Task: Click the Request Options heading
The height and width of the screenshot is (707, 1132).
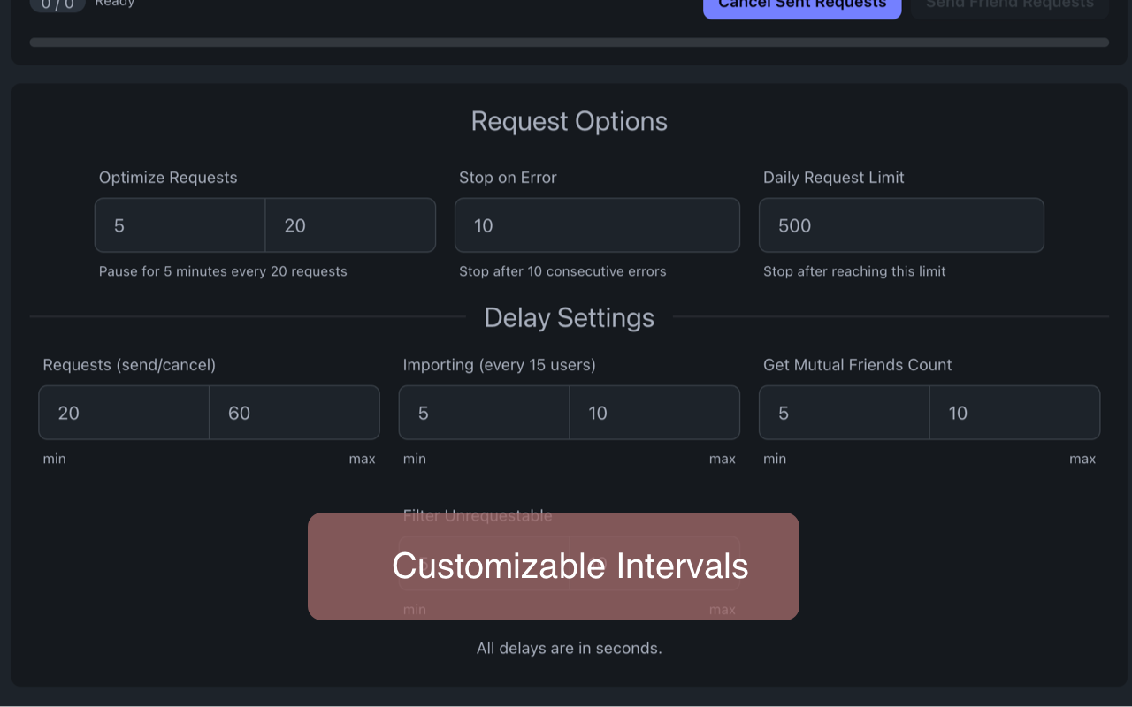Action: coord(569,121)
